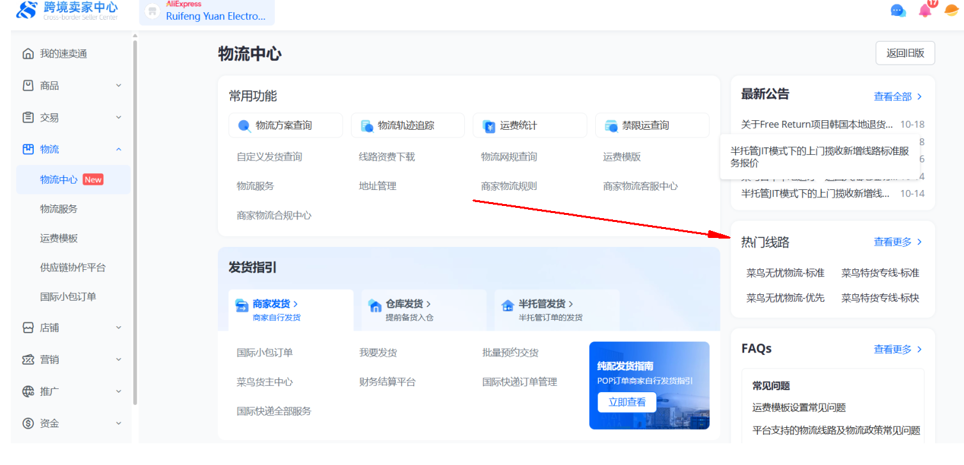This screenshot has height=465, width=964.
Task: Click the 立即查看 button
Action: click(x=627, y=402)
